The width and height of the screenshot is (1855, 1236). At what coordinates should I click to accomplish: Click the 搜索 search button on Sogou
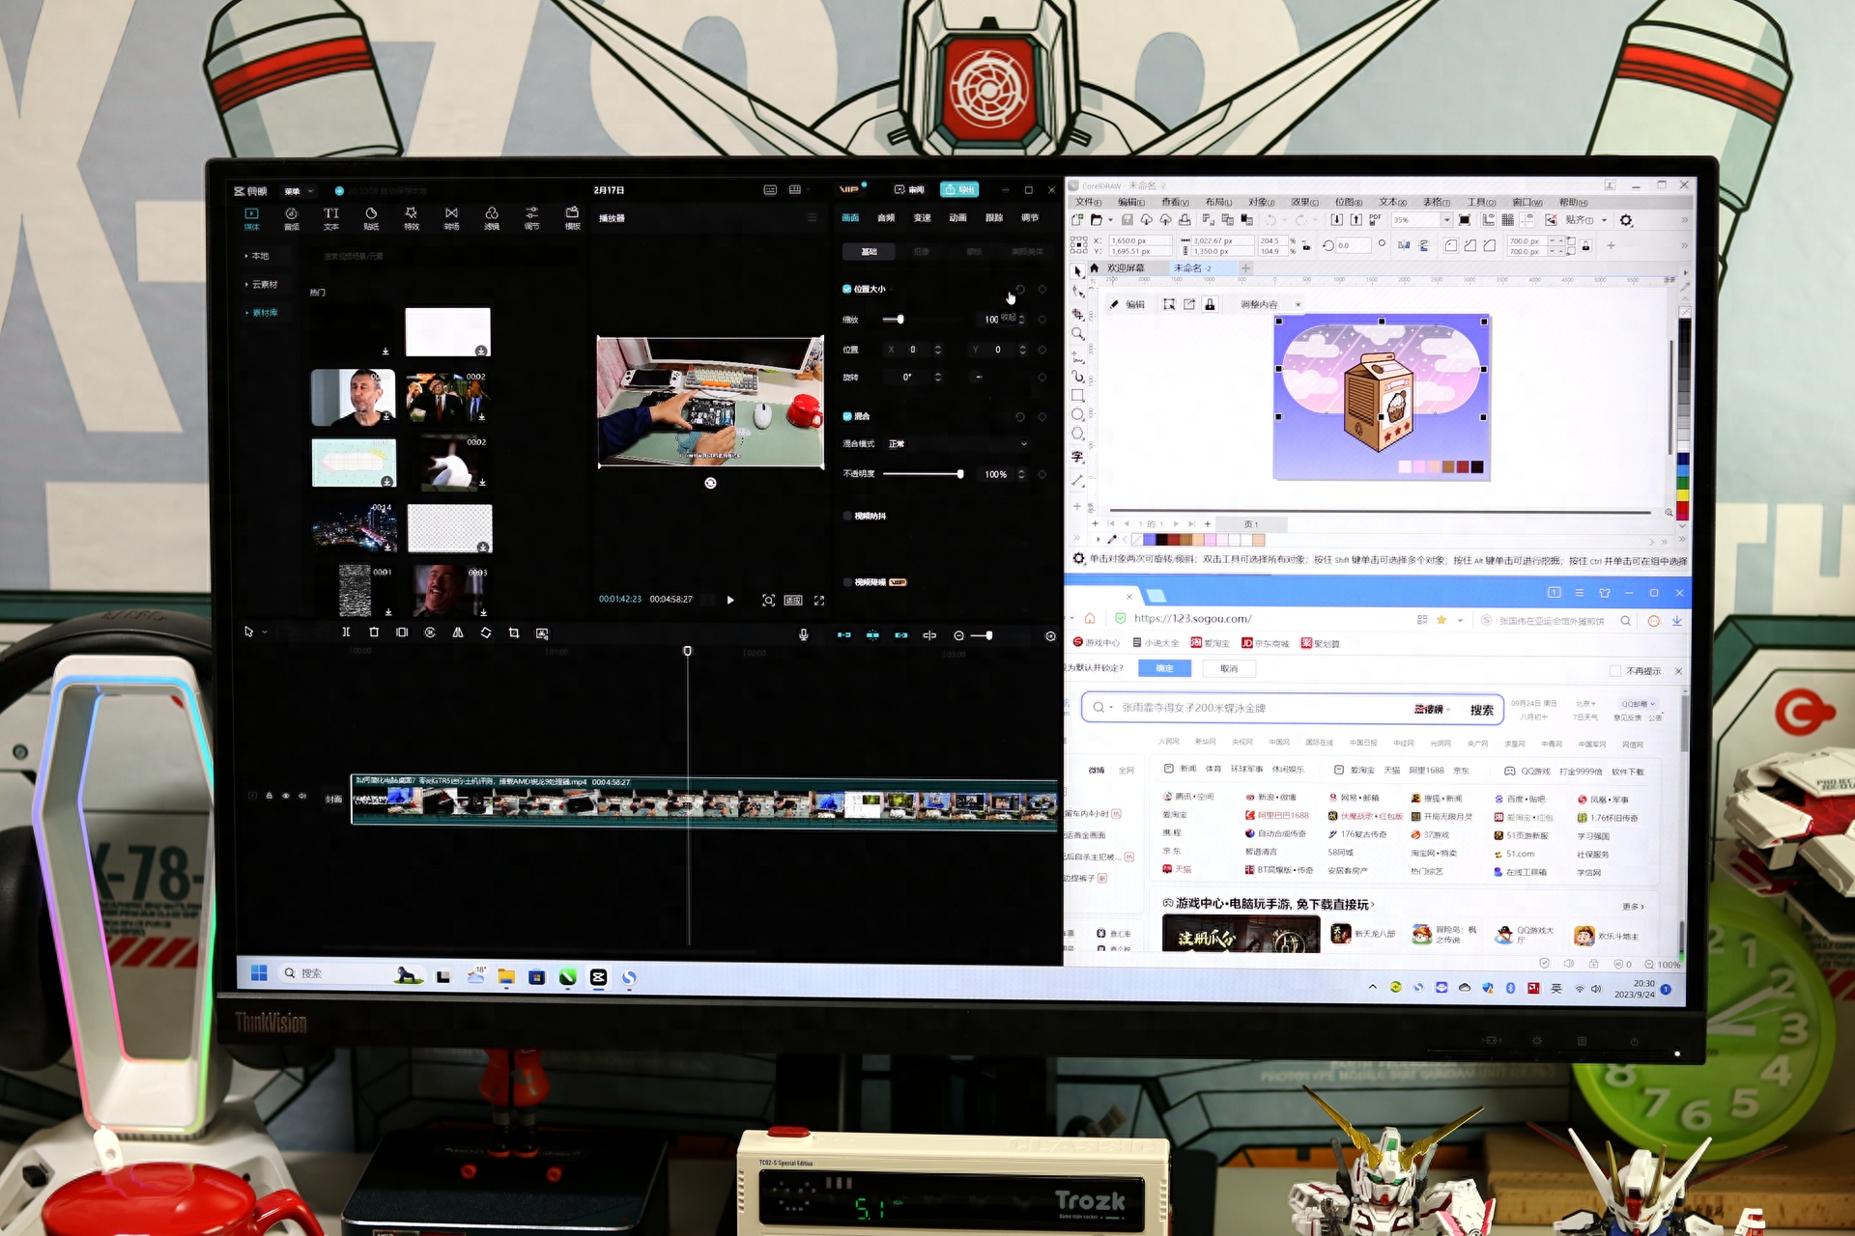(x=1481, y=710)
